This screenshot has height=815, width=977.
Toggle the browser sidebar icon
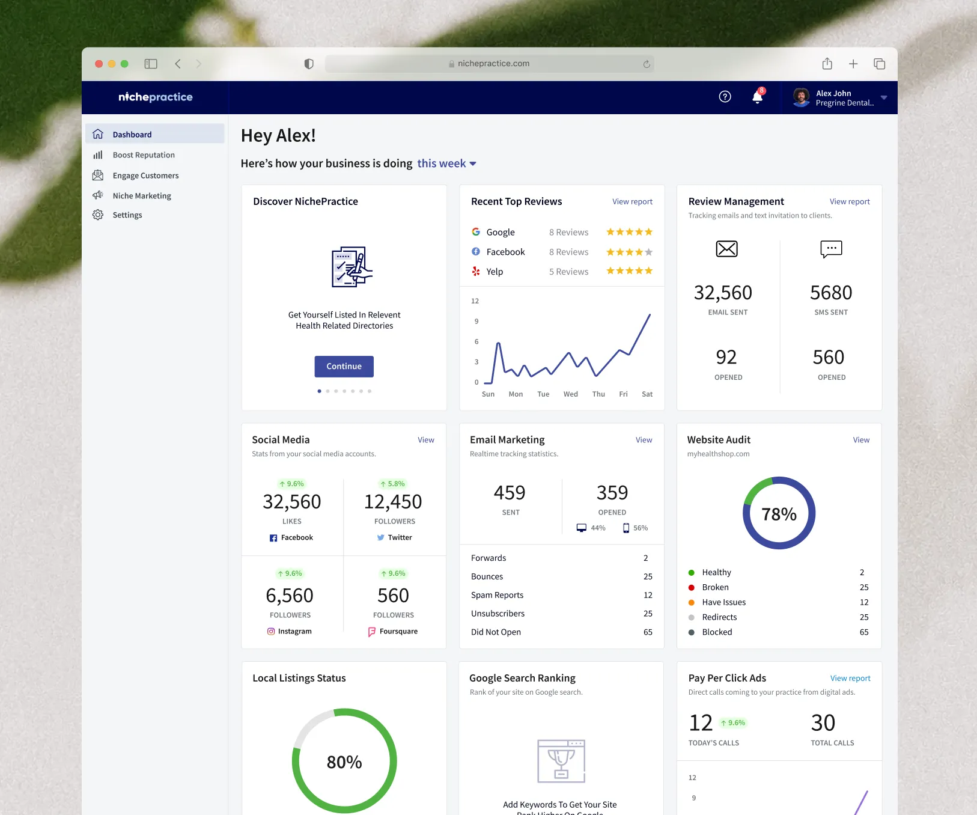[x=151, y=64]
